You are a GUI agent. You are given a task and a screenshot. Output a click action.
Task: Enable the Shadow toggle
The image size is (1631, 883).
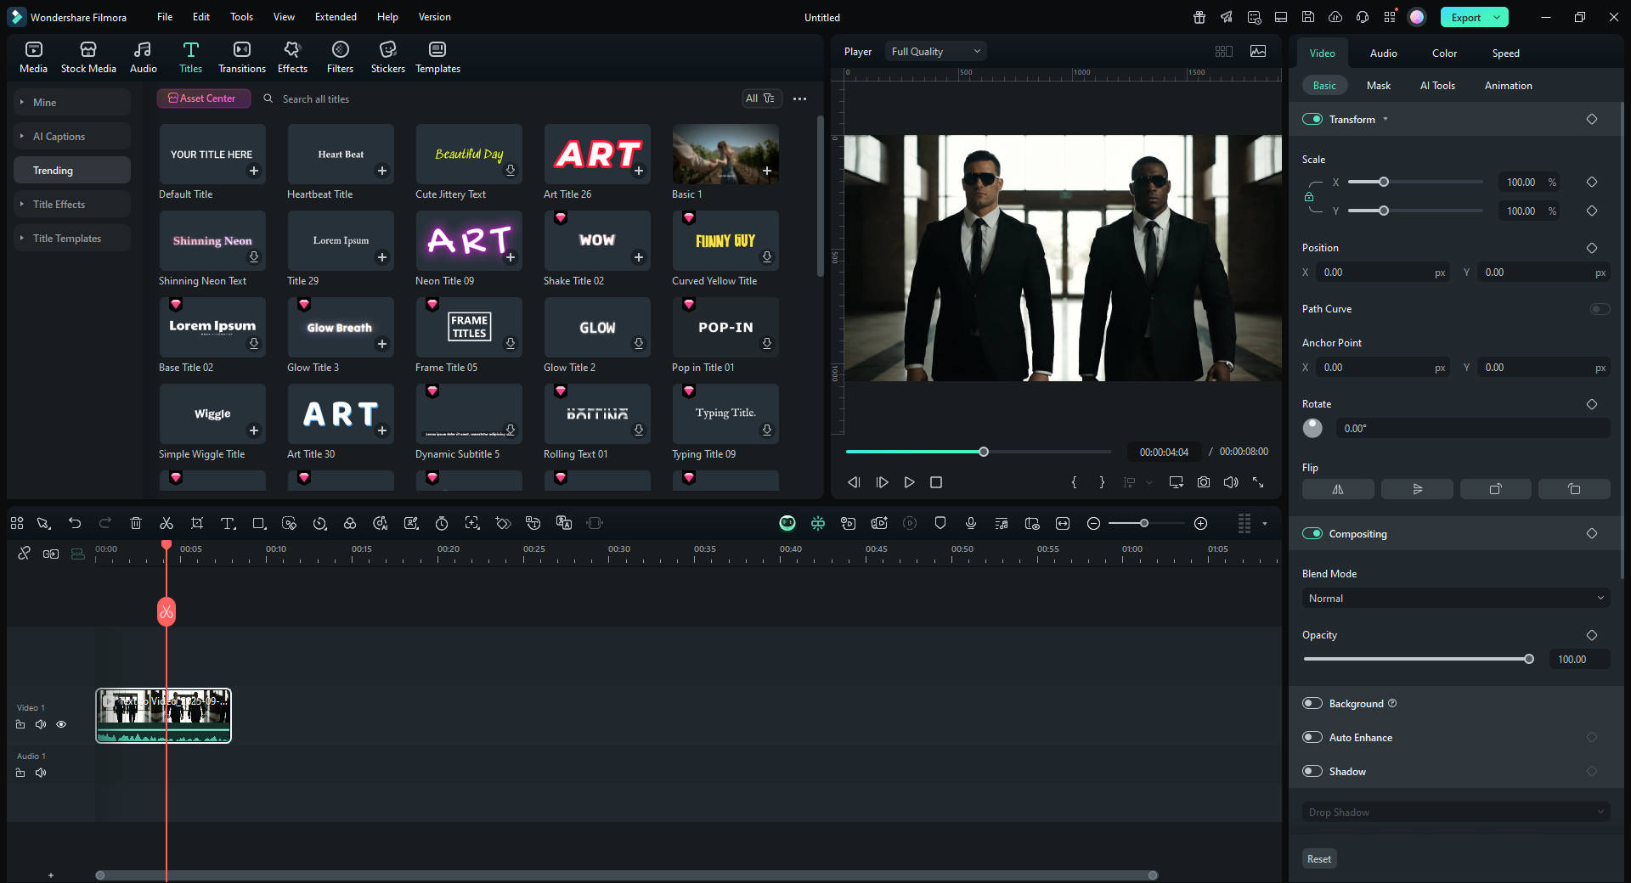click(1312, 772)
